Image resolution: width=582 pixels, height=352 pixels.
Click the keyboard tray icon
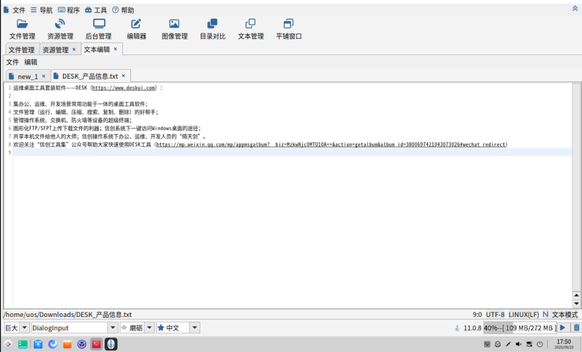click(487, 344)
